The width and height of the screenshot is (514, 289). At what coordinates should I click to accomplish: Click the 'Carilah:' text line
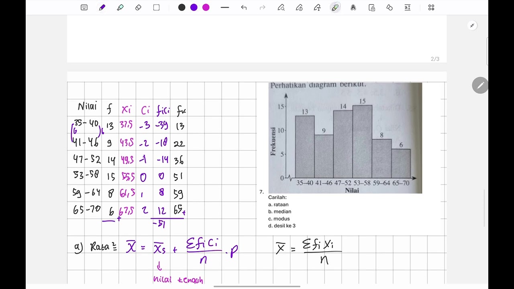pos(277,197)
